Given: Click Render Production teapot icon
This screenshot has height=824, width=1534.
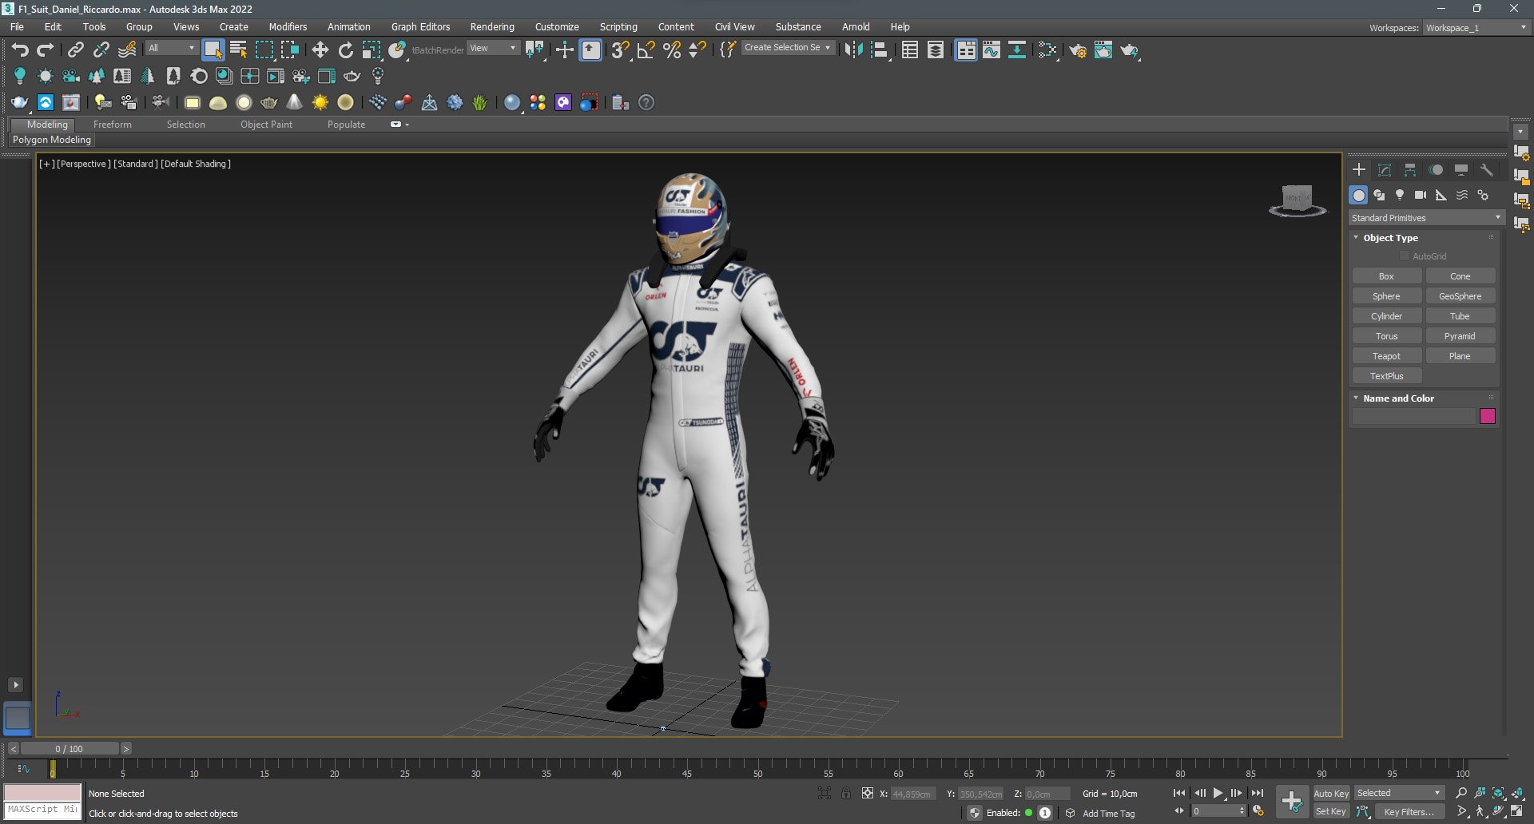Looking at the screenshot, I should pos(1129,50).
